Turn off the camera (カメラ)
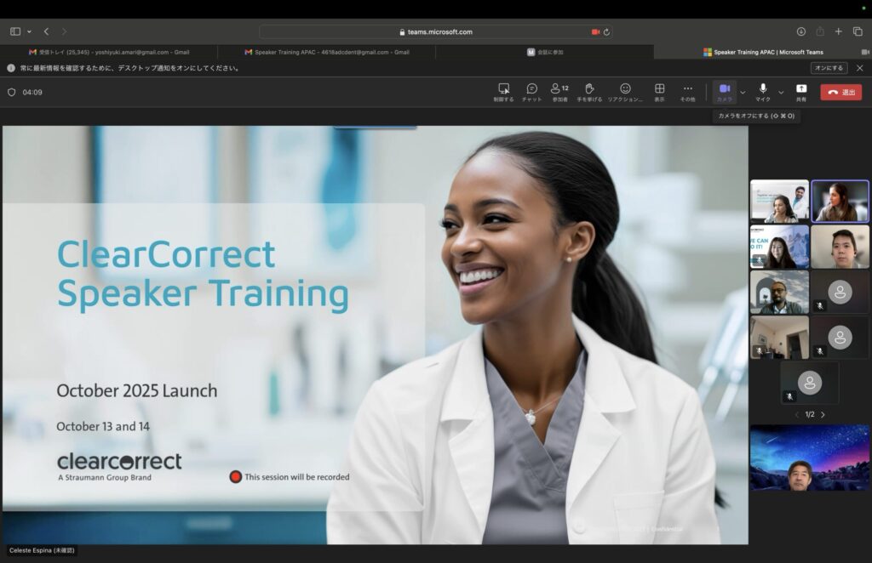Screen dimensions: 872x563 [724, 89]
